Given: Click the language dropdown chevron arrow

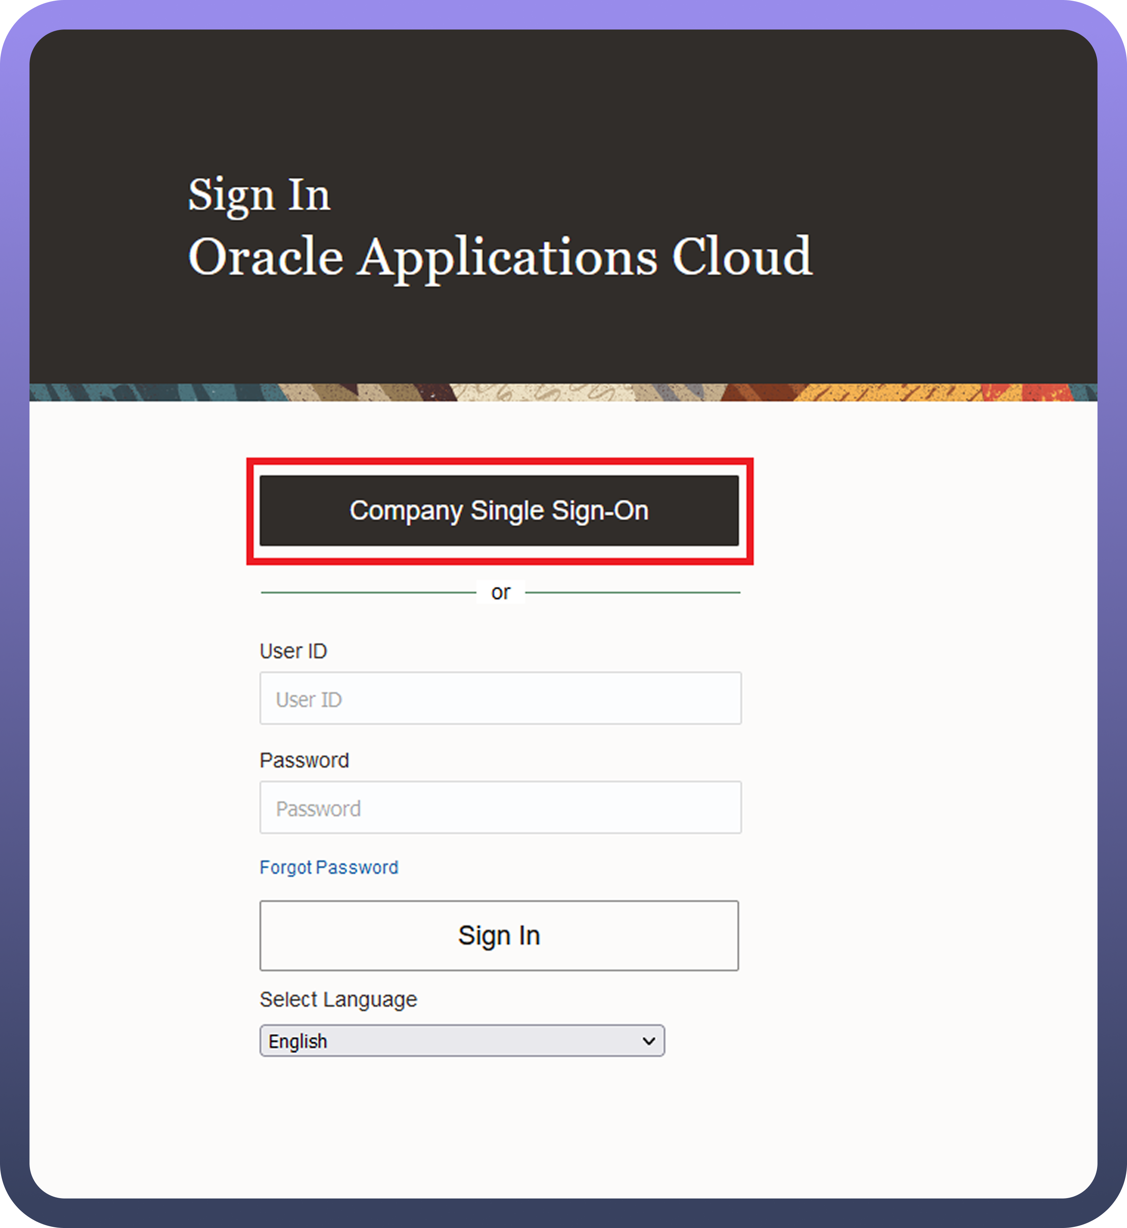Looking at the screenshot, I should [649, 1041].
